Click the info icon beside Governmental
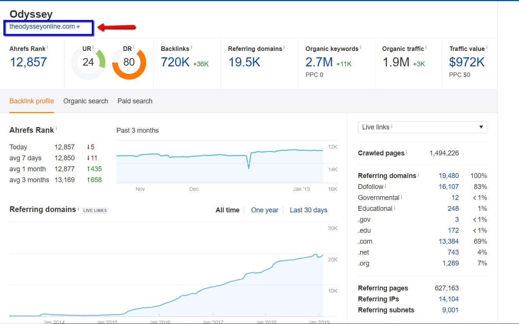The width and height of the screenshot is (519, 324). click(x=401, y=197)
